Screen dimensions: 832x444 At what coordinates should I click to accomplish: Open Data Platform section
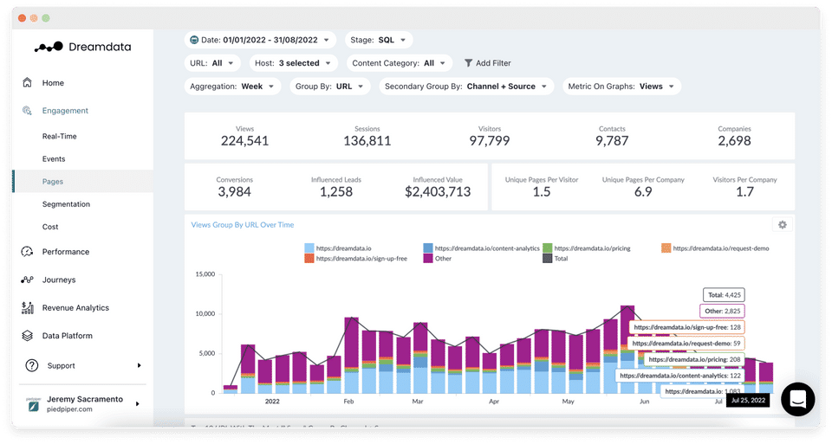click(68, 336)
